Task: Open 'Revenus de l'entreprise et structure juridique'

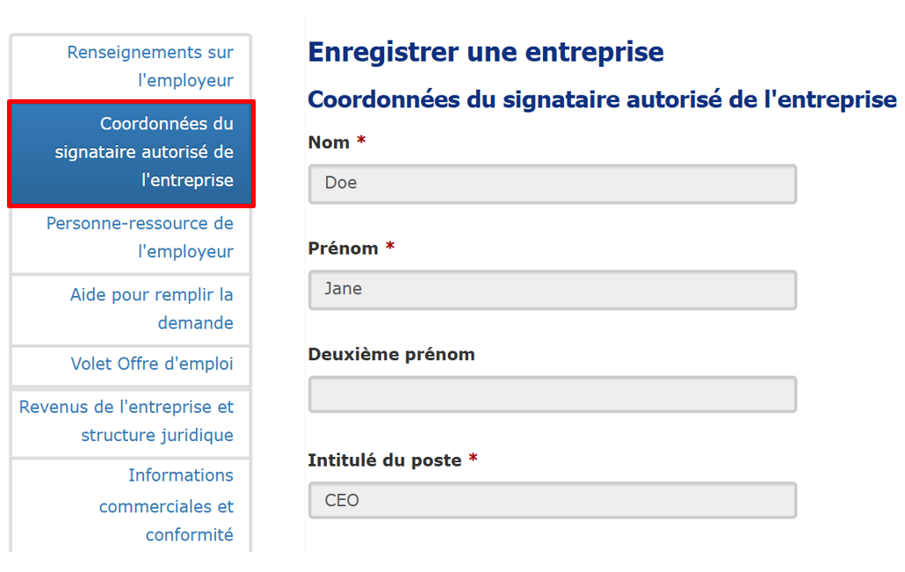Action: pyautogui.click(x=130, y=423)
